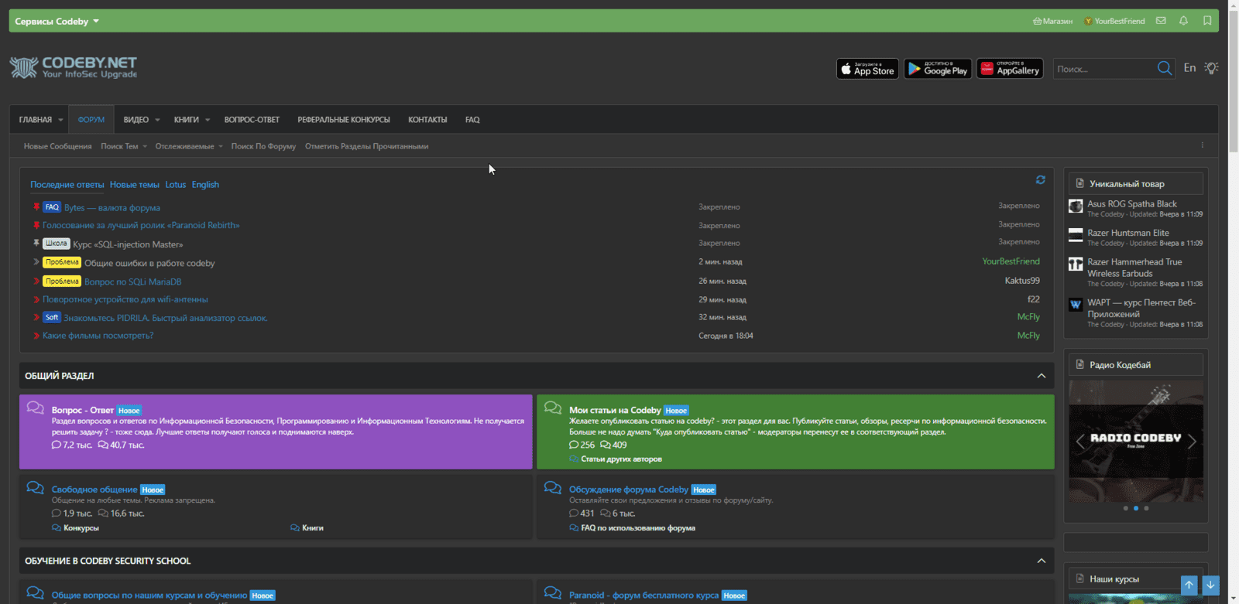Click WAPT course avatar icon

click(1076, 305)
